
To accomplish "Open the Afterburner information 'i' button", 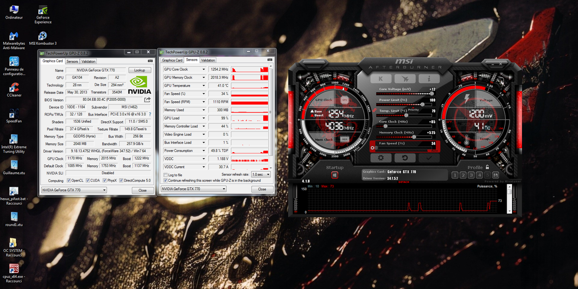I will [x=428, y=79].
